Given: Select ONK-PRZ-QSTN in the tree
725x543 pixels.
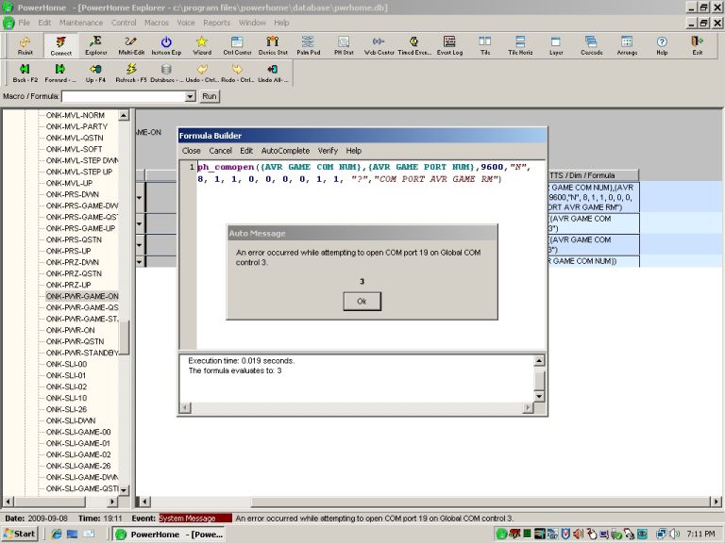Looking at the screenshot, I should 74,273.
